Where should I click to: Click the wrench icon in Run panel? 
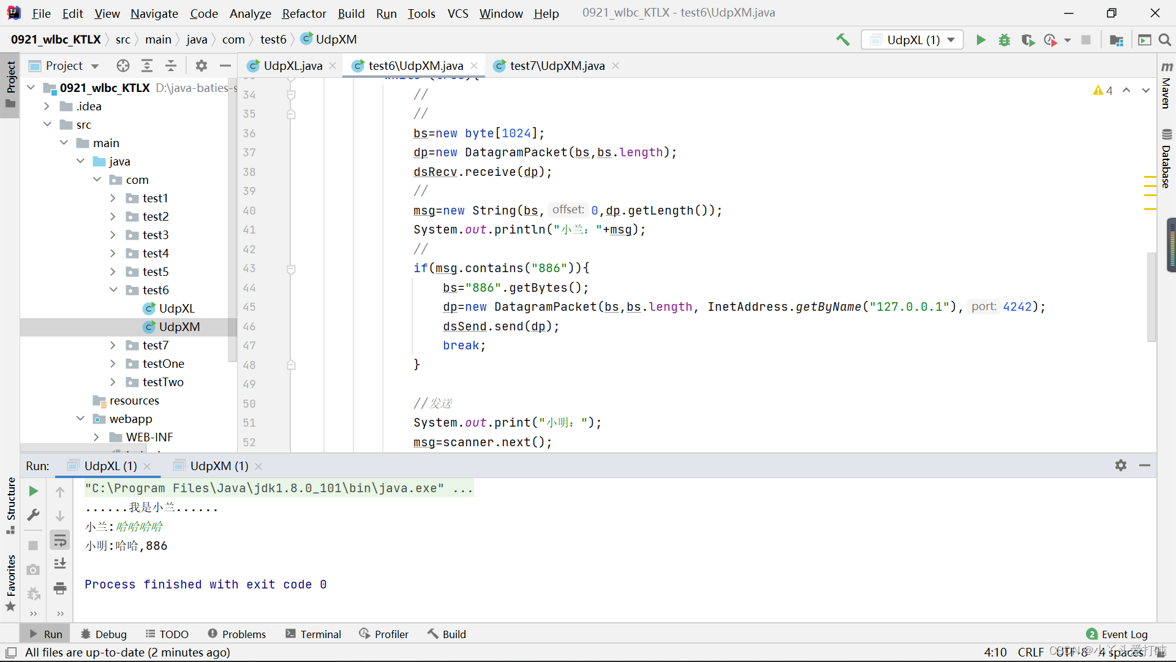coord(34,515)
